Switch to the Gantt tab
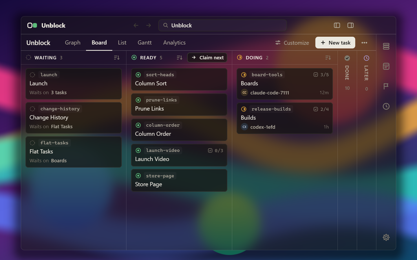 pyautogui.click(x=145, y=42)
